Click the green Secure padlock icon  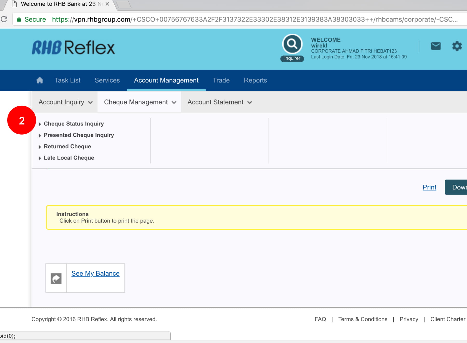tap(19, 19)
